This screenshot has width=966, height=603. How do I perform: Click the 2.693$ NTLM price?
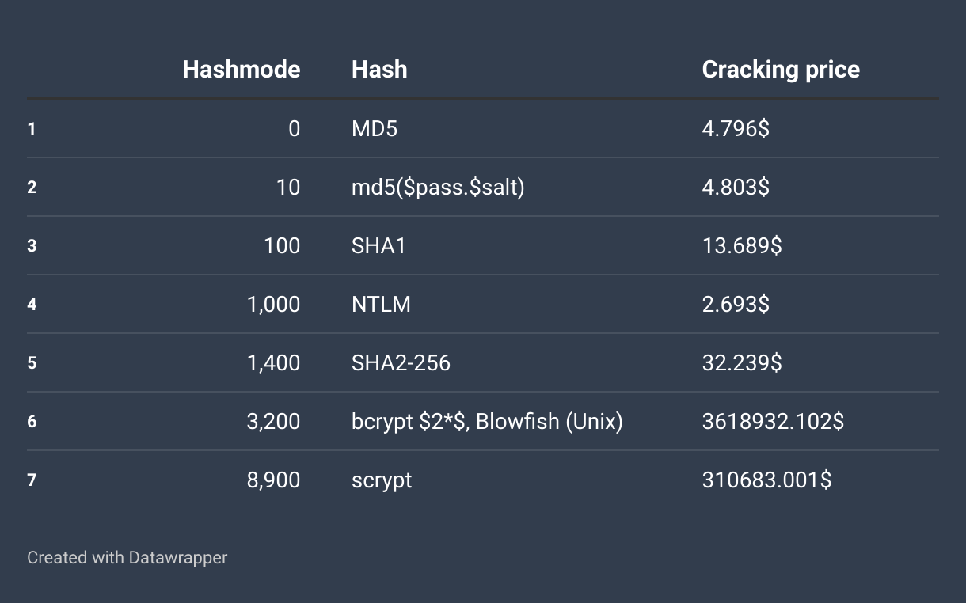[x=735, y=304]
